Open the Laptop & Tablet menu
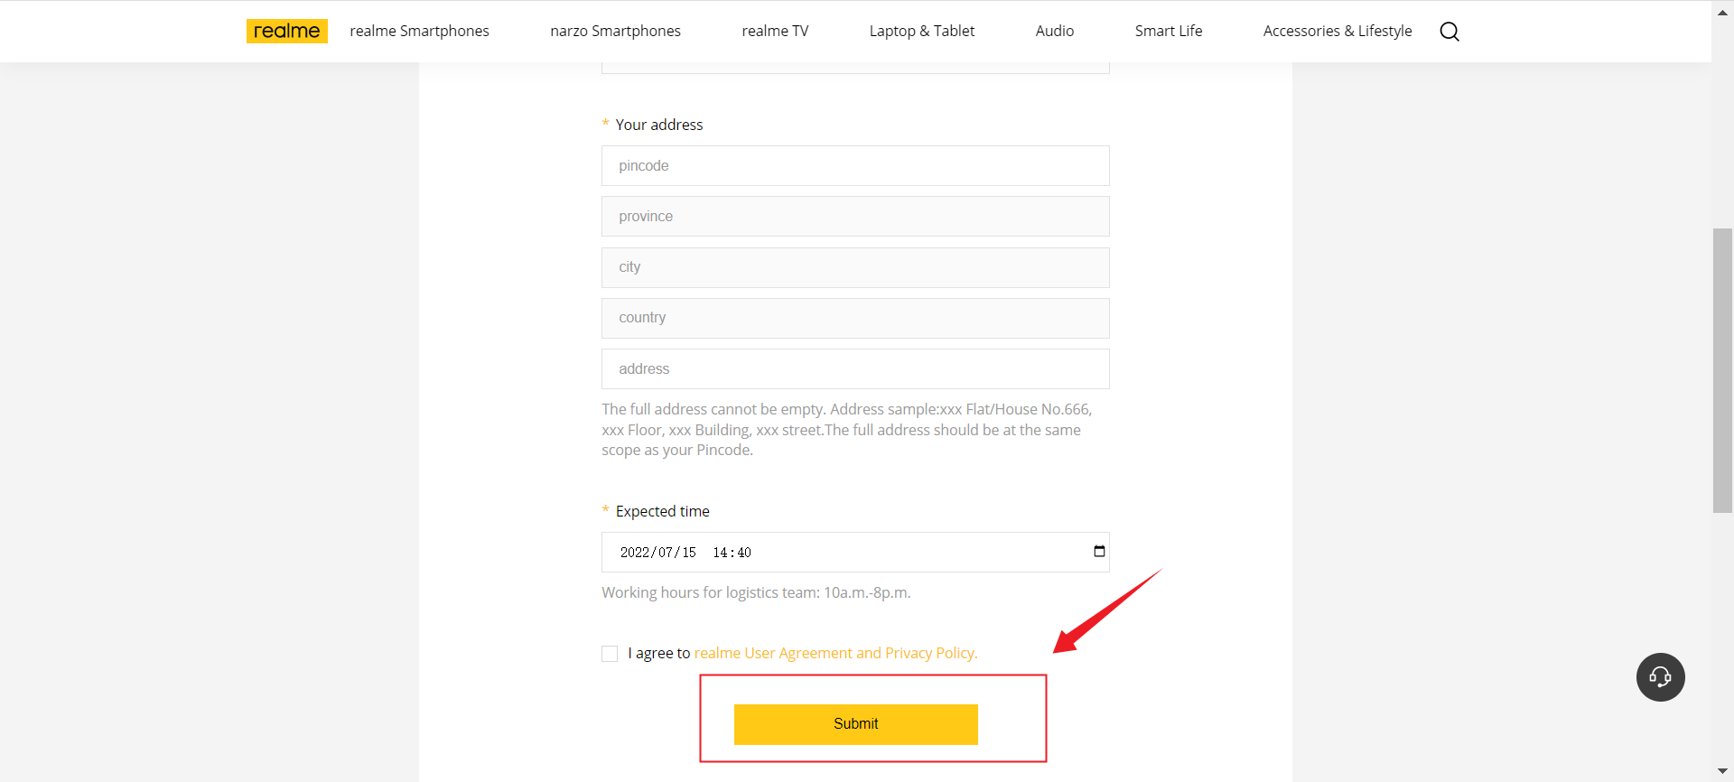The image size is (1734, 782). (921, 31)
